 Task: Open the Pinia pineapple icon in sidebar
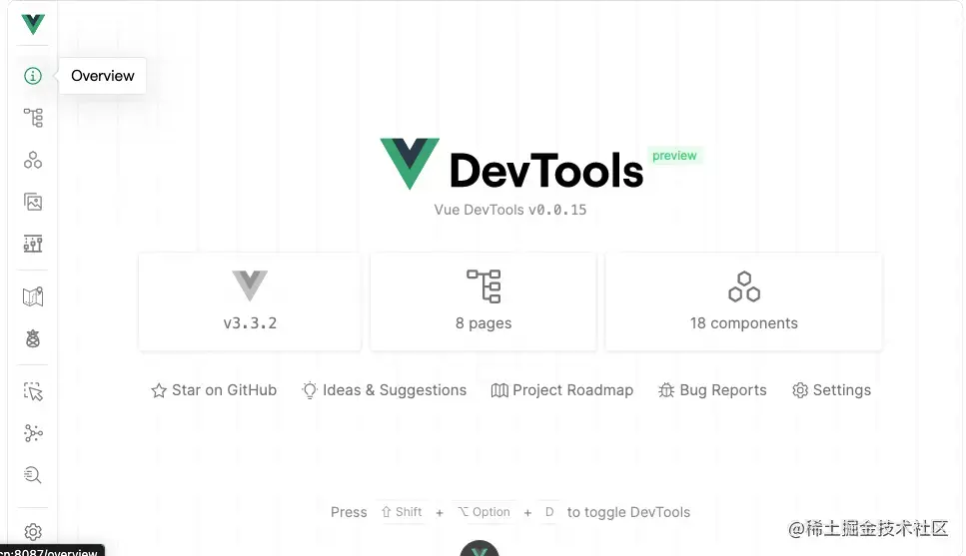pos(33,338)
